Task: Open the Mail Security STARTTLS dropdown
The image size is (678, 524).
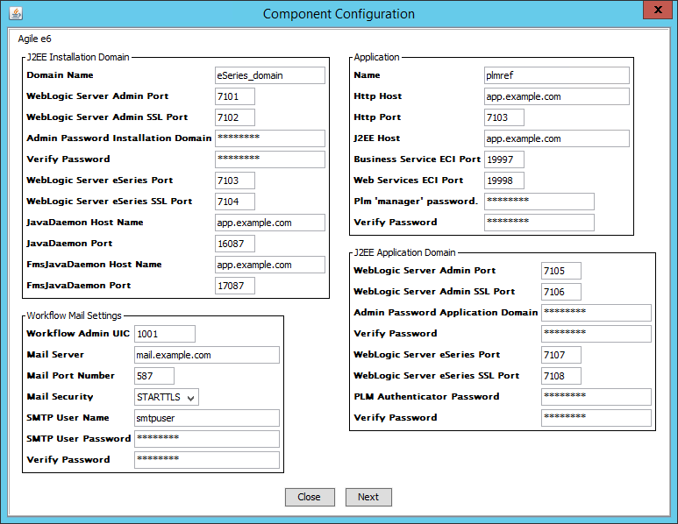Action: pos(167,397)
